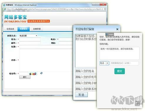Click the 请输入您的联系地 field
The image size is (145, 111).
click(x=86, y=89)
